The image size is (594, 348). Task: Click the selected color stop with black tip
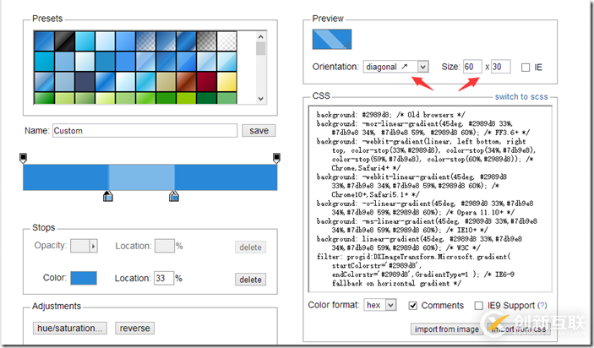pos(108,196)
